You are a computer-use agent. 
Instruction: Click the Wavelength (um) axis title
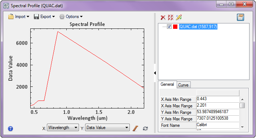tap(87, 118)
